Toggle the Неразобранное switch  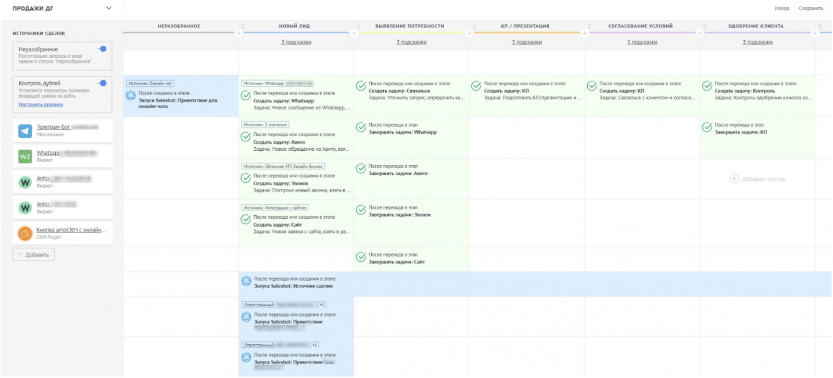[102, 49]
